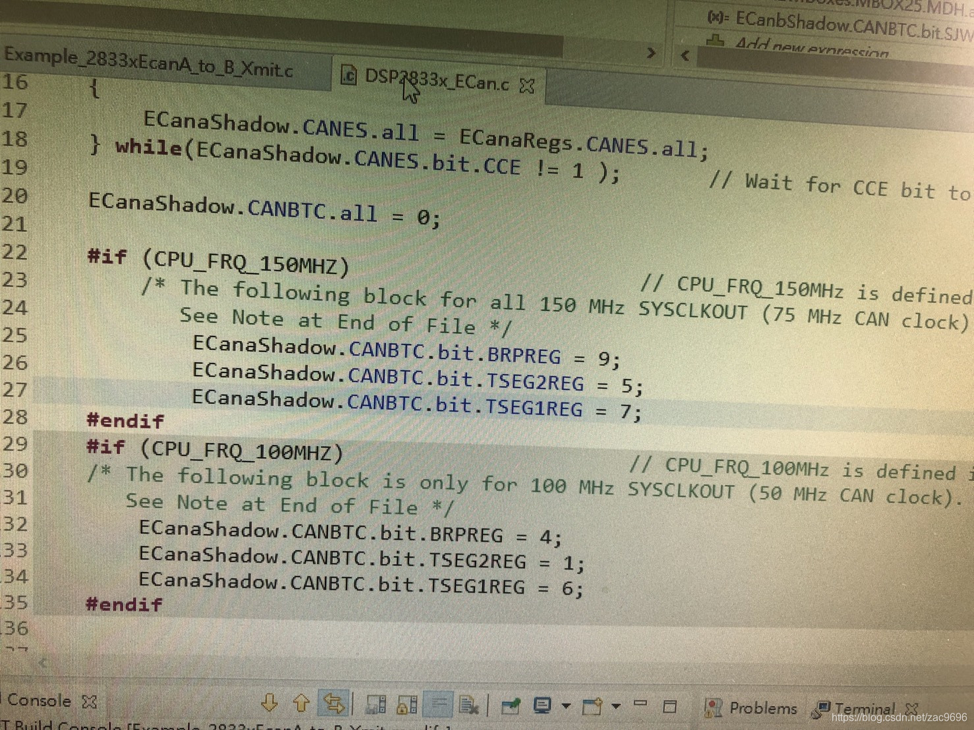The height and width of the screenshot is (730, 974).
Task: Click ECanaShadow.CANBTC.all = 0 line
Action: 264,209
